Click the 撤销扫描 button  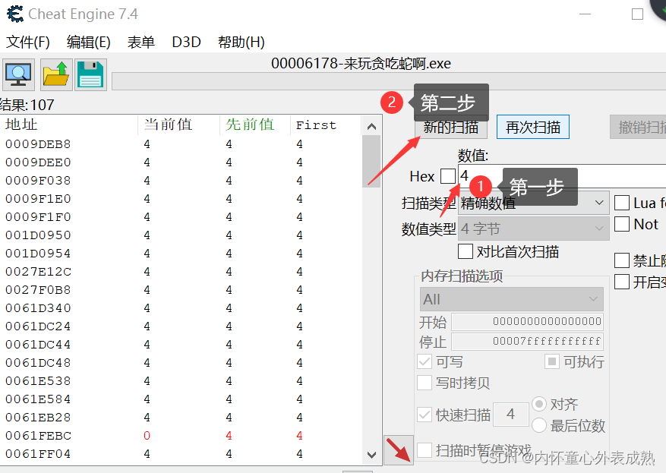(x=638, y=127)
